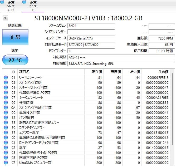Click status icon of 代替処理済のセクタ数 row
Screen dimensions: 176x167
6,92
